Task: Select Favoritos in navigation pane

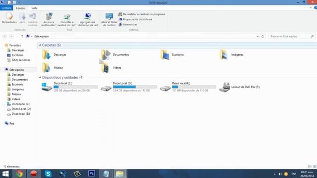Action: tap(13, 45)
